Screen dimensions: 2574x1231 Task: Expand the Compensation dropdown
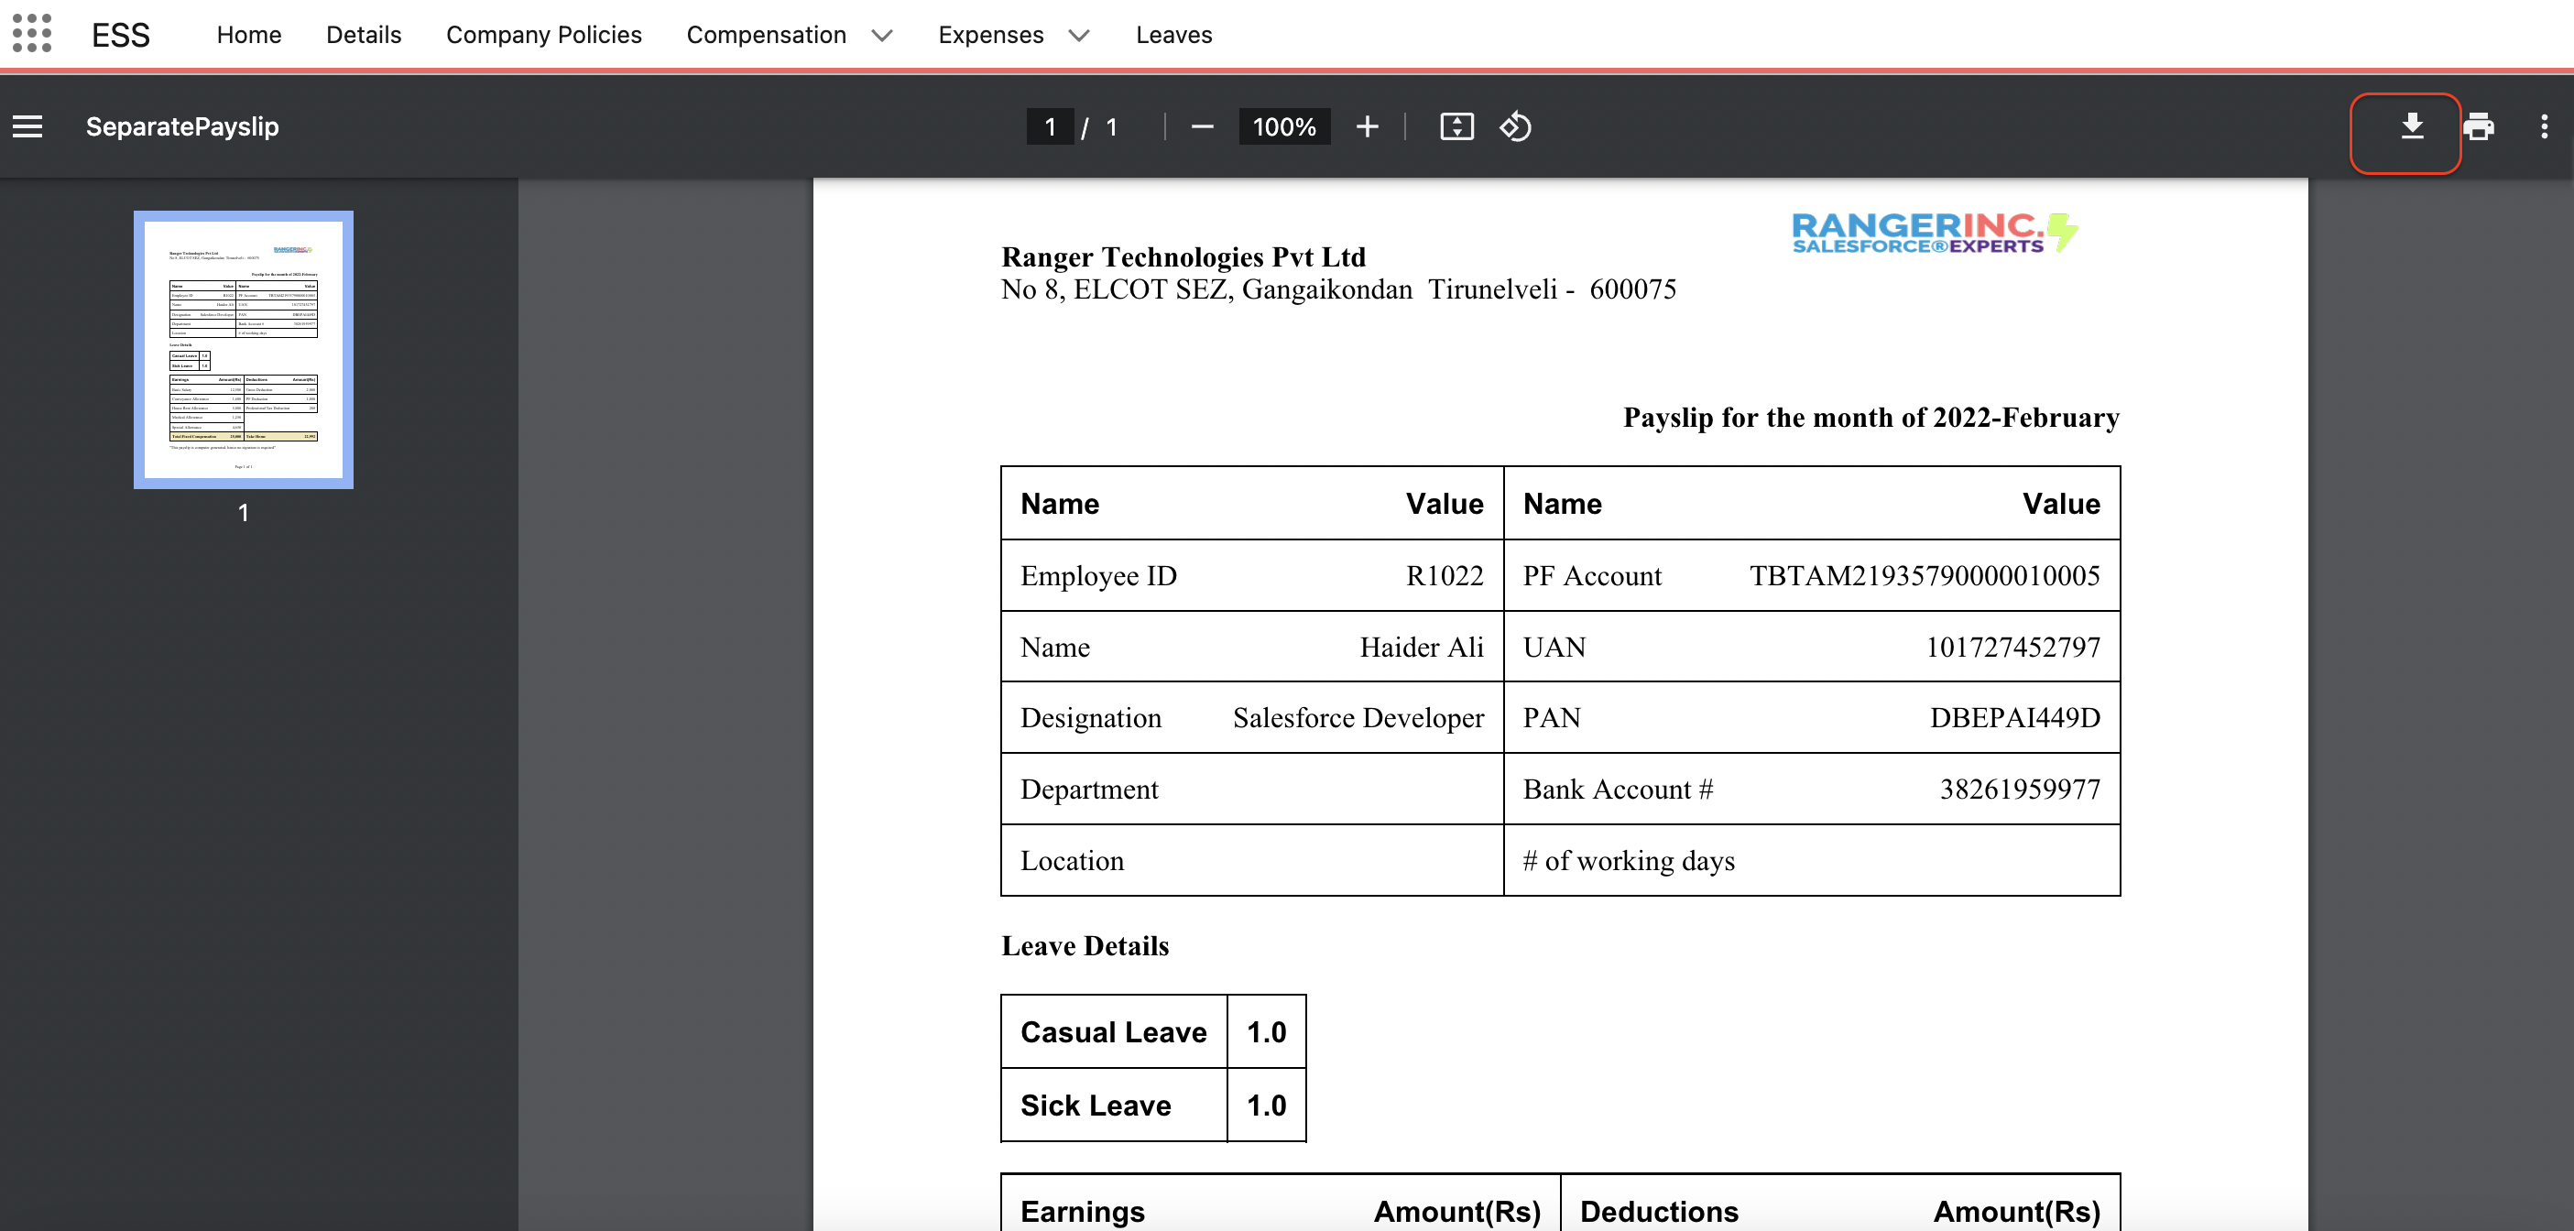tap(881, 36)
